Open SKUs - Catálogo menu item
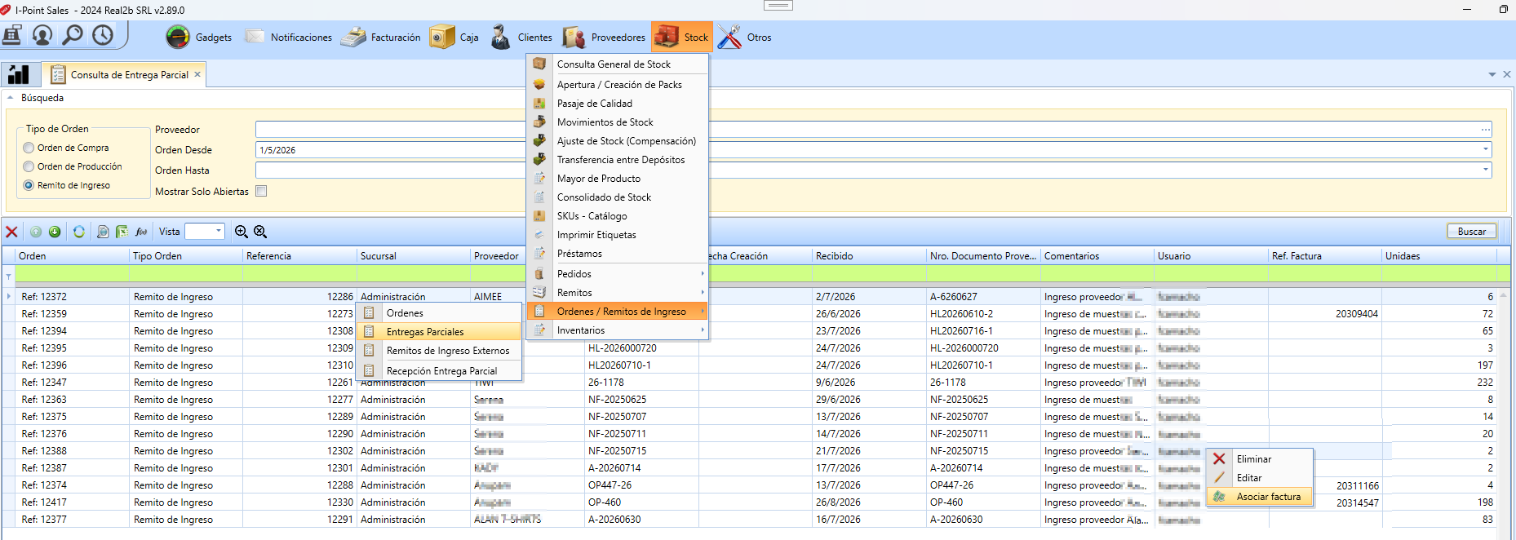The image size is (1516, 540). 618,216
